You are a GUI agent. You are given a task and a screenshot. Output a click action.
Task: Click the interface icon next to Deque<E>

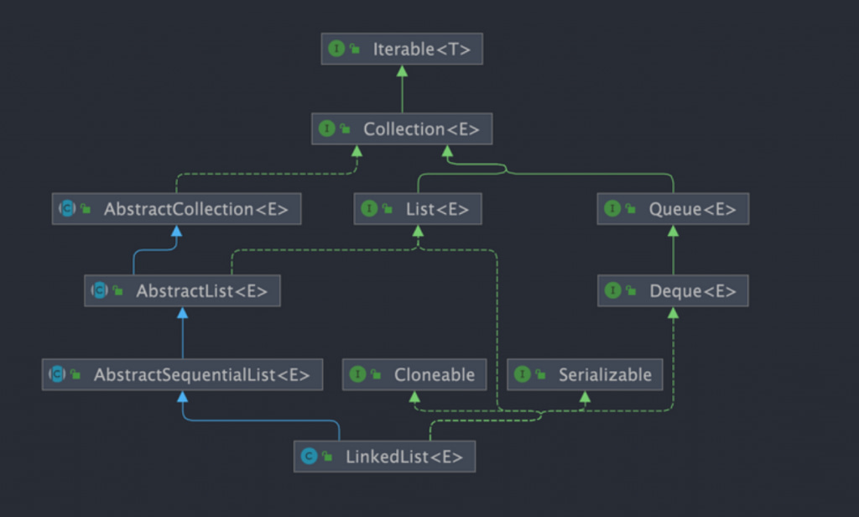click(612, 291)
